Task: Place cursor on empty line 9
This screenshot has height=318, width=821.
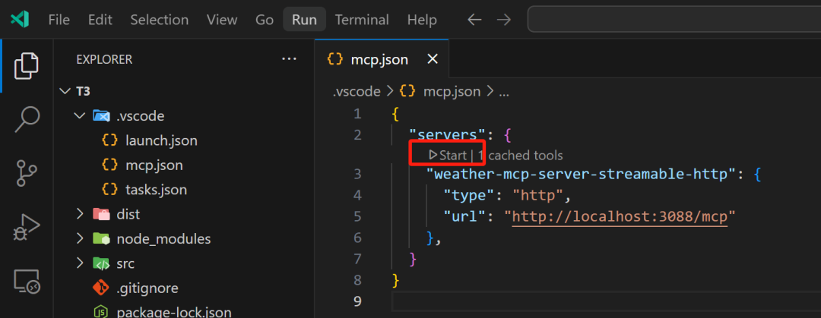Action: tap(606, 301)
